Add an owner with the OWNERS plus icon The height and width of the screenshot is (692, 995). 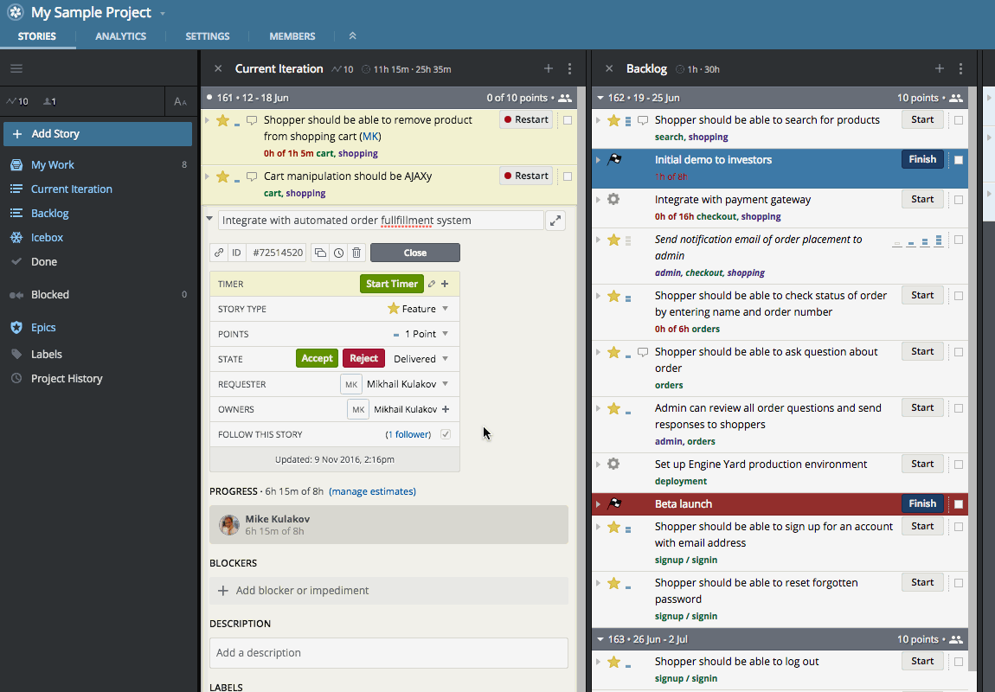click(446, 409)
